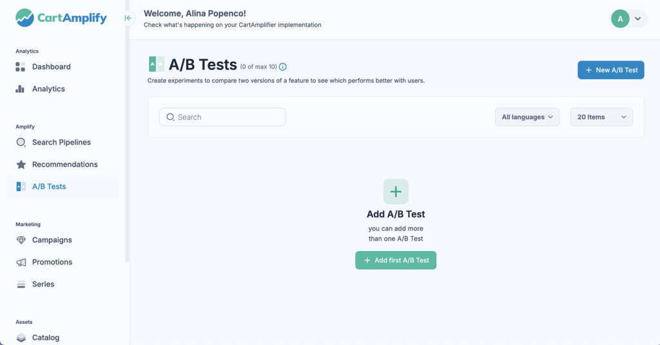Go to Series in the sidebar
The height and width of the screenshot is (345, 660).
(43, 284)
